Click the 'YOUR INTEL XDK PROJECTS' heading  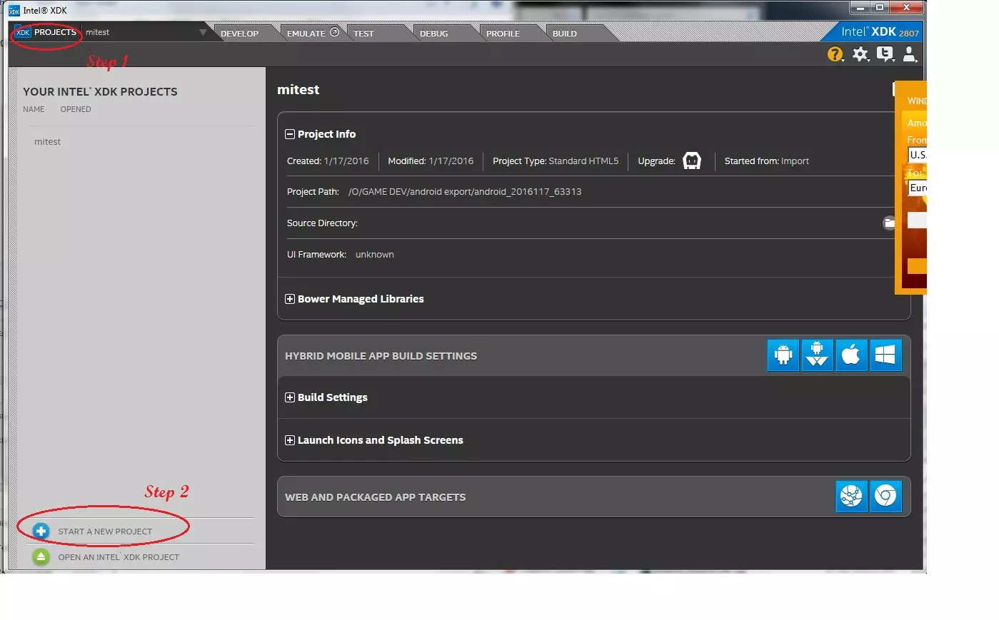point(100,92)
